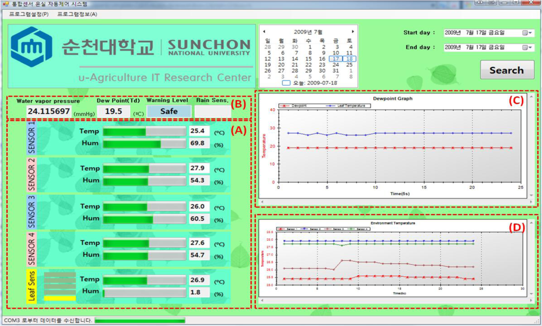This screenshot has height=326, width=542.
Task: Click Dewpoint graph horizontal scrollbar right arrow
Action: pos(531,202)
